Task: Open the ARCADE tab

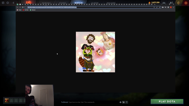Action: coord(111,3)
